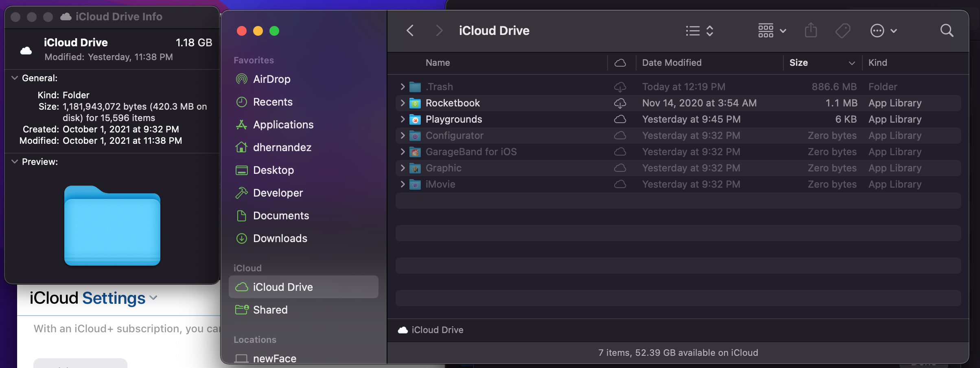This screenshot has width=980, height=368.
Task: Open Downloads from the sidebar
Action: pyautogui.click(x=280, y=238)
